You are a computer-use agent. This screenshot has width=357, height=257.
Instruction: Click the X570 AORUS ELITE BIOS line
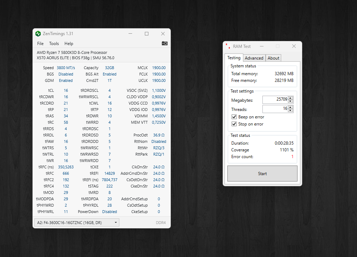(x=75, y=58)
